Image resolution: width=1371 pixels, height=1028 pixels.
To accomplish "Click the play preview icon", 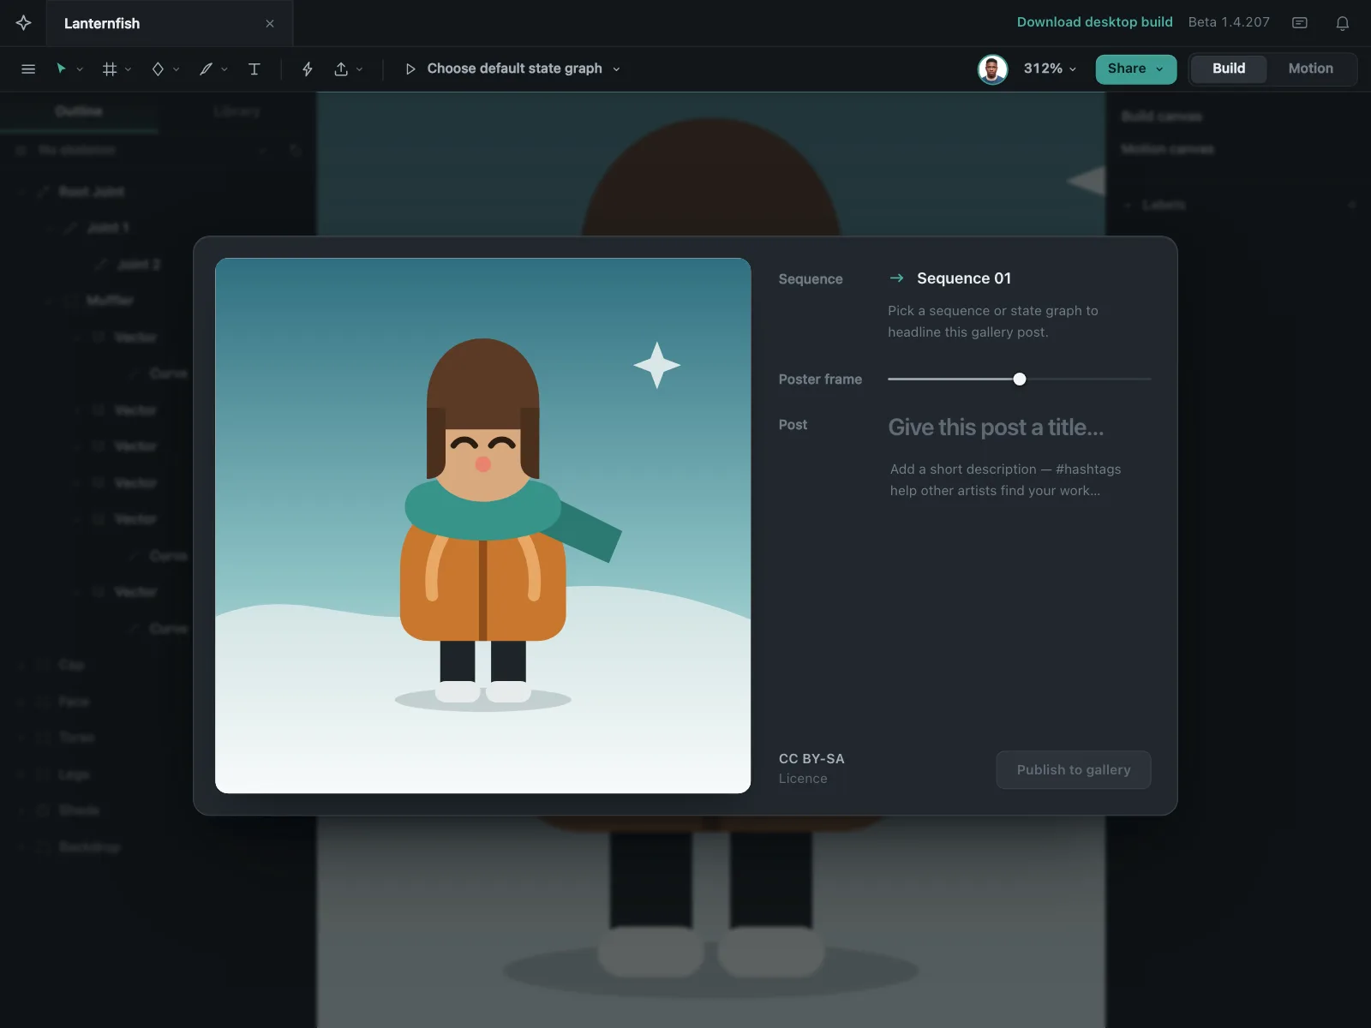I will tap(410, 69).
